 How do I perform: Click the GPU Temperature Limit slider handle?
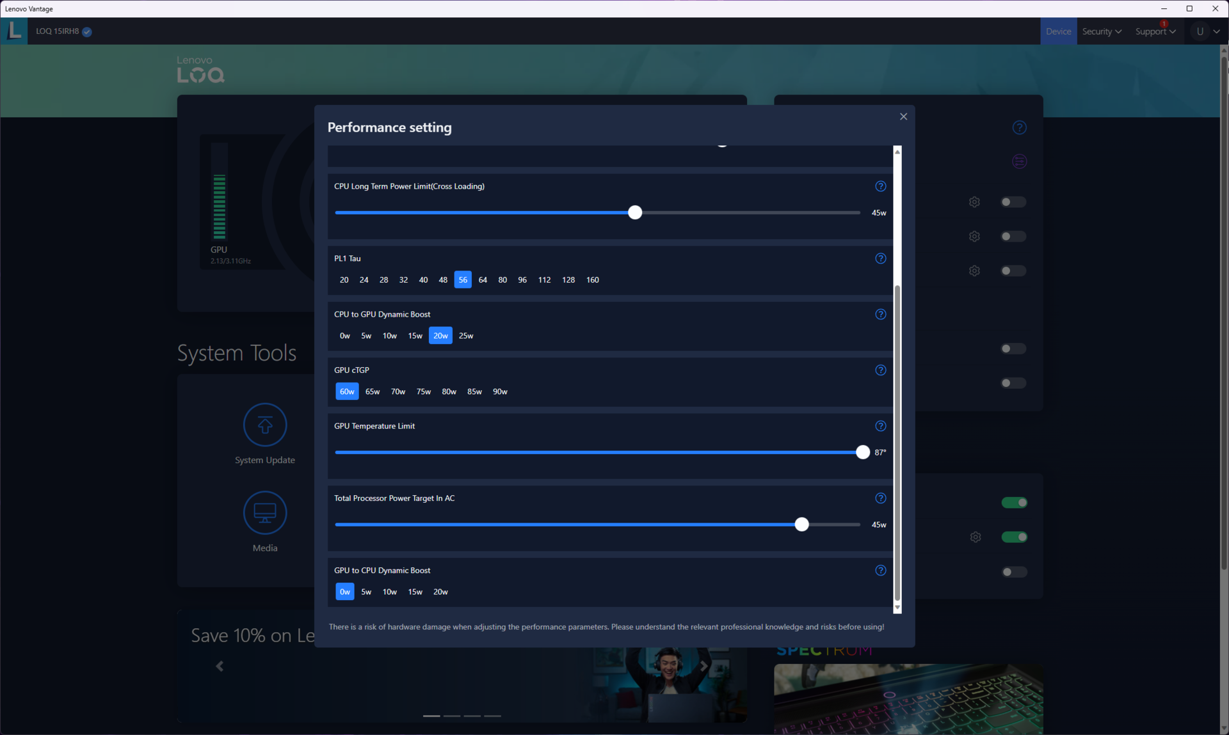[862, 452]
